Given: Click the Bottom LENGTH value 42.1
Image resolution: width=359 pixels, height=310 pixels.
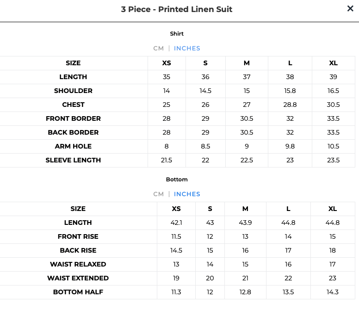Looking at the screenshot, I should tap(176, 223).
